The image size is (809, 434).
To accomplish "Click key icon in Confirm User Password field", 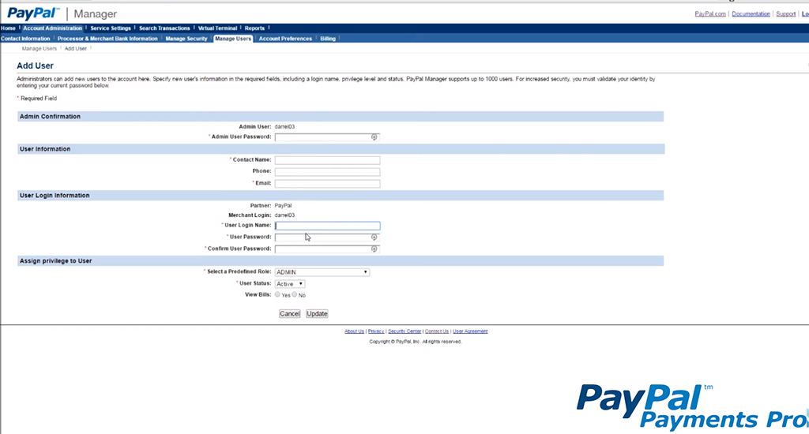I will (x=374, y=249).
